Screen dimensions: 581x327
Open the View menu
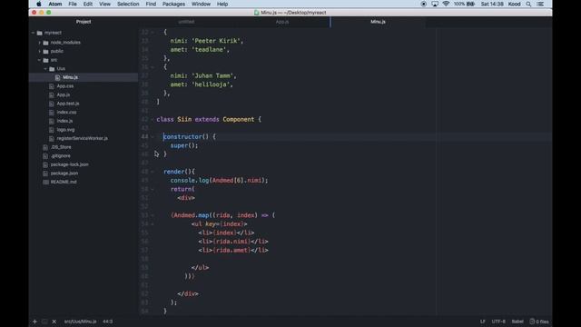point(105,4)
